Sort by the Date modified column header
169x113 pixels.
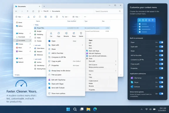click(x=72, y=21)
